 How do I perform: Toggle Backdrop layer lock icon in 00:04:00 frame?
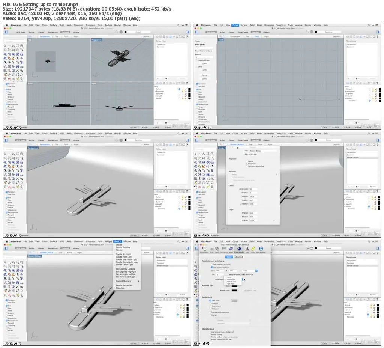pos(184,317)
